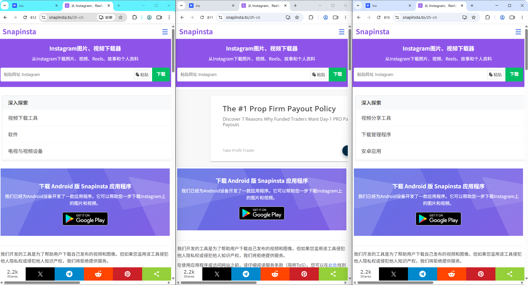Share on Reddit in middle window
528x285 pixels.
tap(275, 274)
